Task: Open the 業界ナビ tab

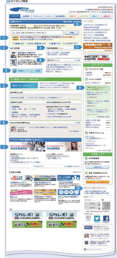Action: coord(73,16)
